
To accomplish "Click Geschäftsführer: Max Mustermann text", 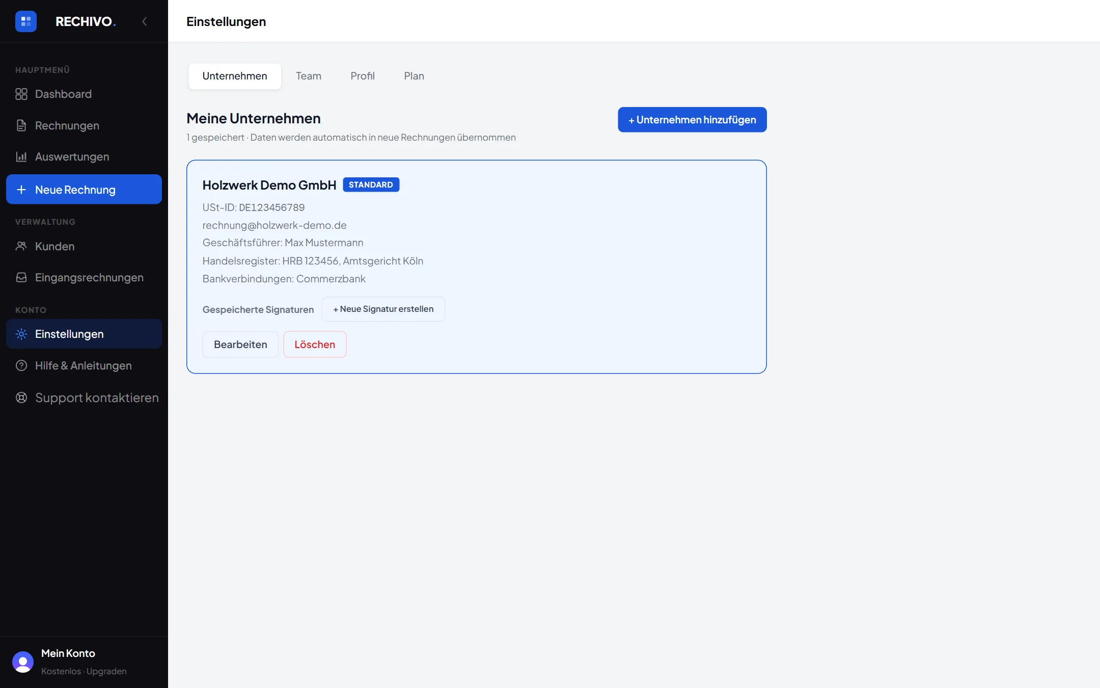I will pos(283,243).
